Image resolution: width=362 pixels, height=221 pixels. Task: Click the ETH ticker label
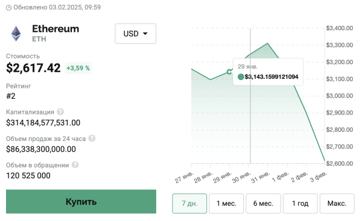[39, 39]
